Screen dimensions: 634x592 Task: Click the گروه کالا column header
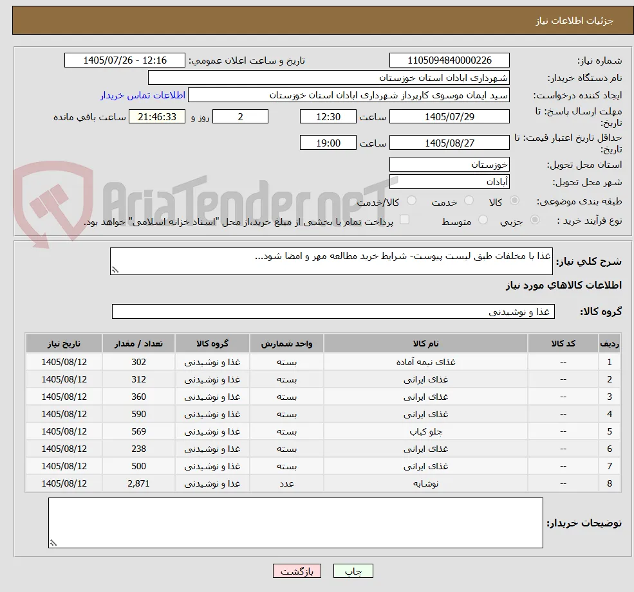tap(212, 344)
